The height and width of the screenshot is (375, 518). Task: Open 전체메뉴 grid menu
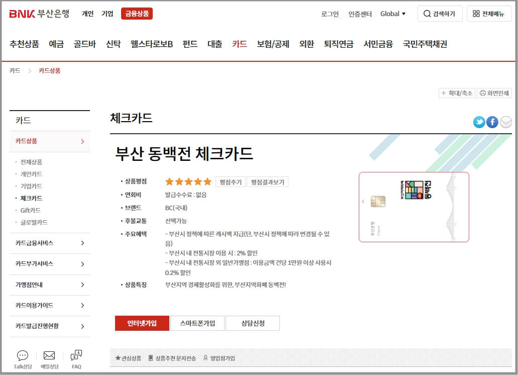489,14
